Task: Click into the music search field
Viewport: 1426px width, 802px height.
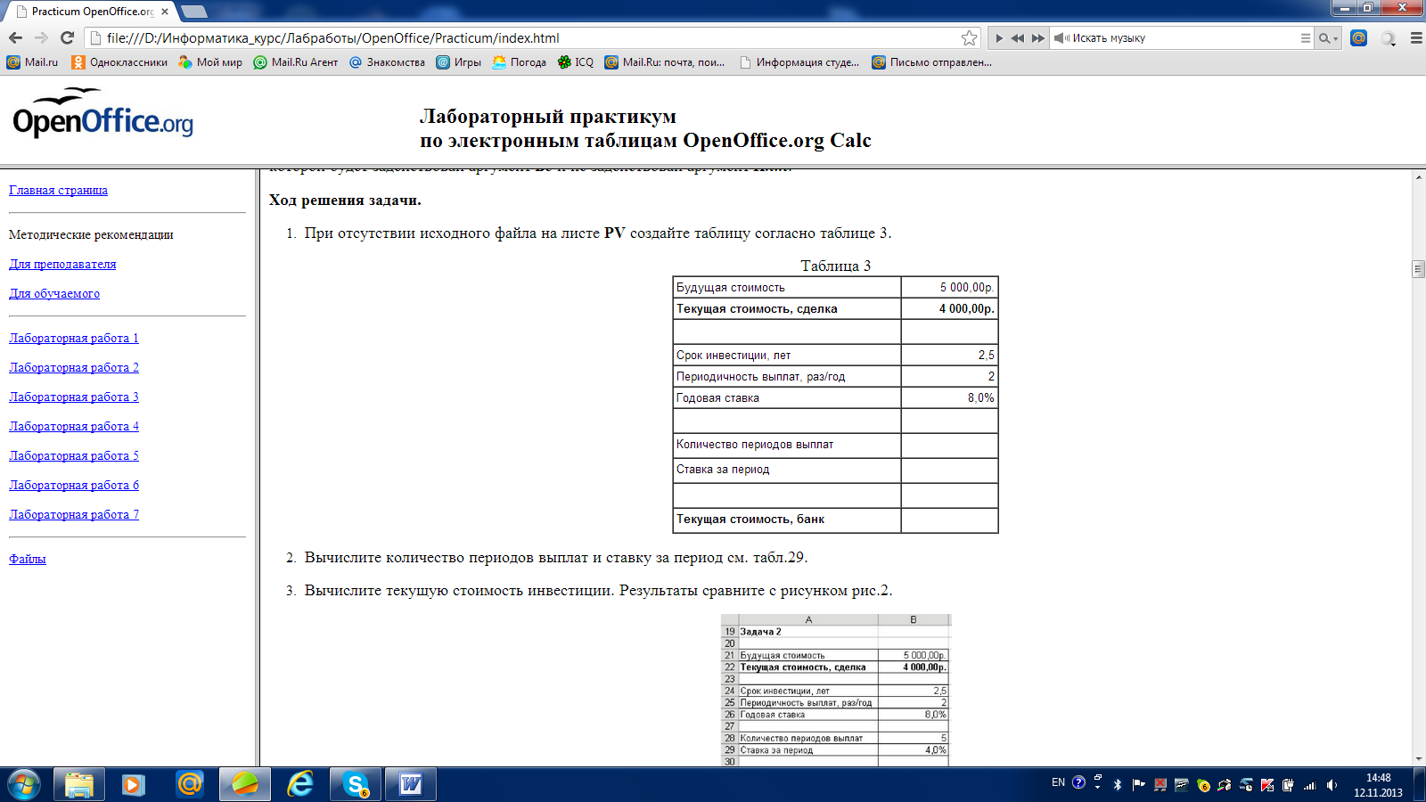Action: pyautogui.click(x=1181, y=38)
